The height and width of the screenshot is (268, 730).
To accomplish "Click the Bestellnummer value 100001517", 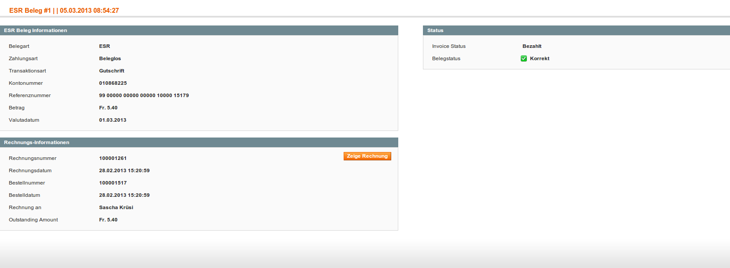I will pyautogui.click(x=113, y=183).
